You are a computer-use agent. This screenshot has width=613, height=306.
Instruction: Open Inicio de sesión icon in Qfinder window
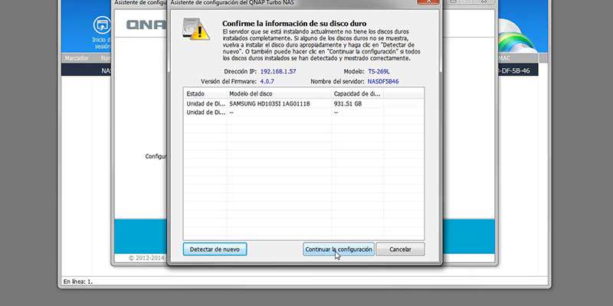point(102,33)
